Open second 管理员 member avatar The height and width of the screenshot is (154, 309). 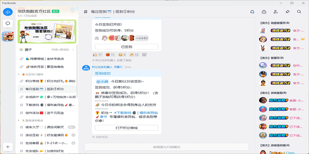tap(263, 74)
